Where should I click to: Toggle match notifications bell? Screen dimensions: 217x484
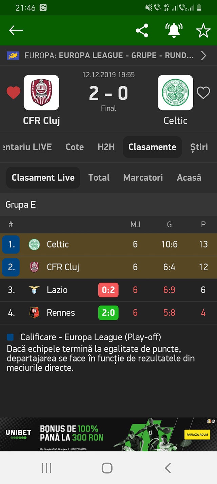point(174,31)
